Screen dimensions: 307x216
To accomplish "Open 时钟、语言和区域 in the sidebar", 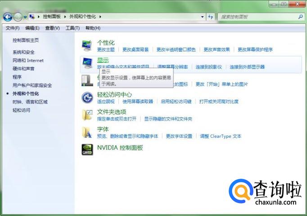I will [30, 102].
